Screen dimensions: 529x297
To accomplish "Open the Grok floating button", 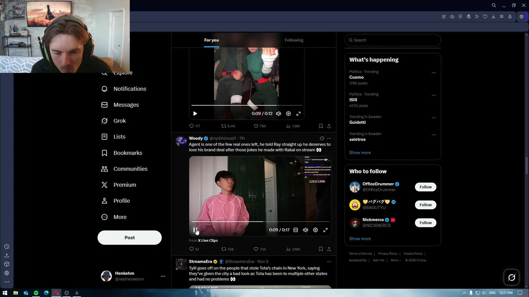I will coord(512,278).
